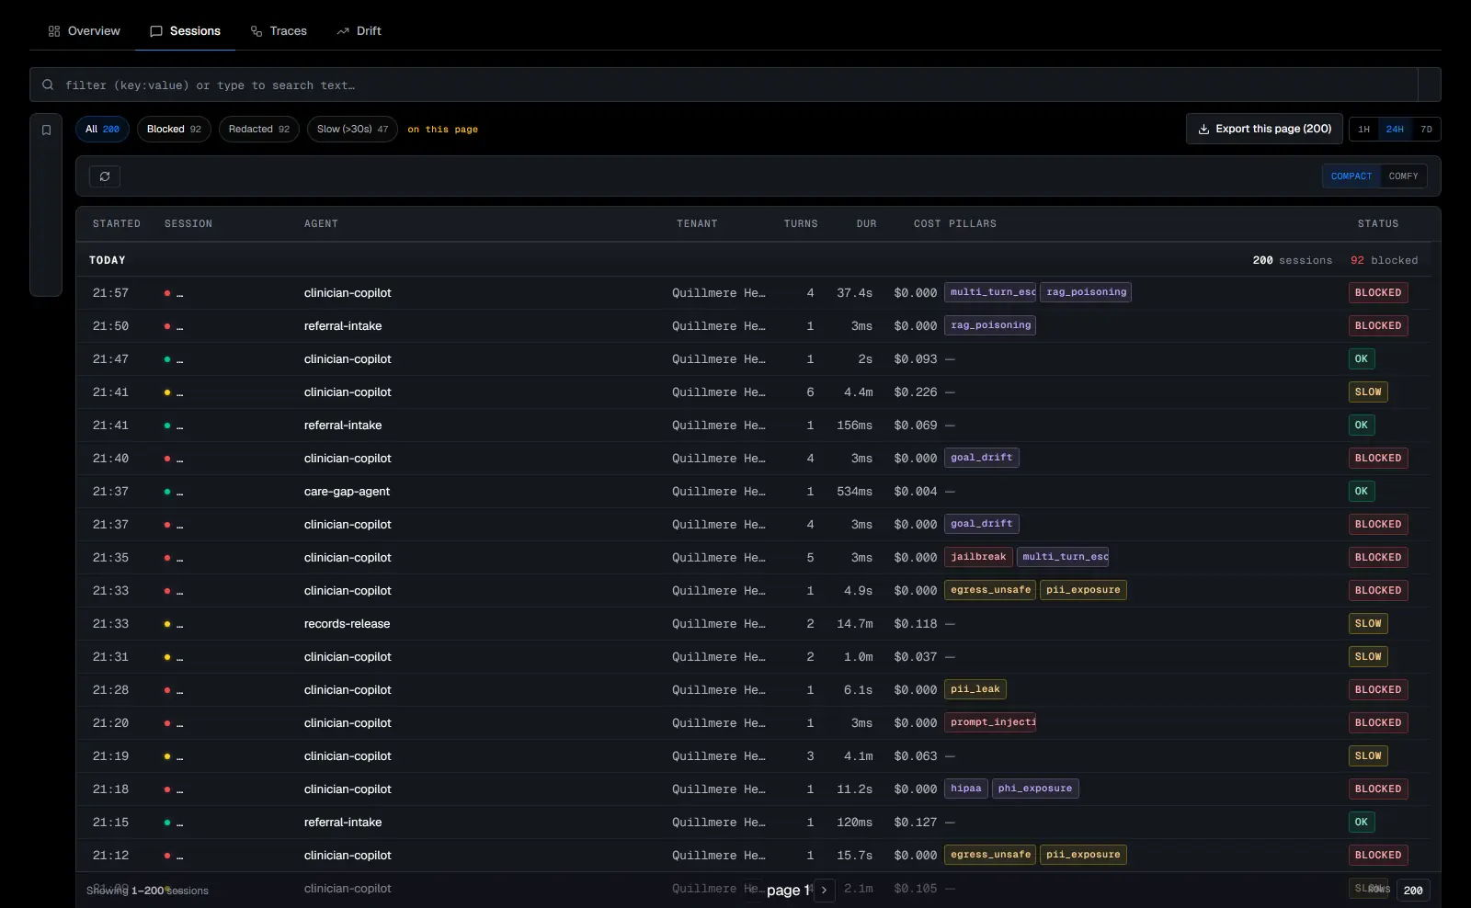This screenshot has height=908, width=1471.
Task: Filter by Blocked 92 chip
Action: tap(174, 129)
